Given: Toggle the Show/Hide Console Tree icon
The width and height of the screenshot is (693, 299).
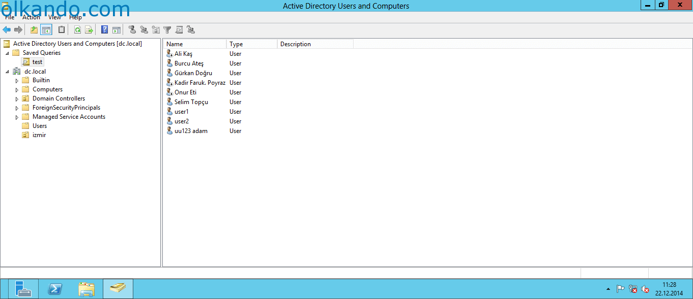Looking at the screenshot, I should click(46, 30).
